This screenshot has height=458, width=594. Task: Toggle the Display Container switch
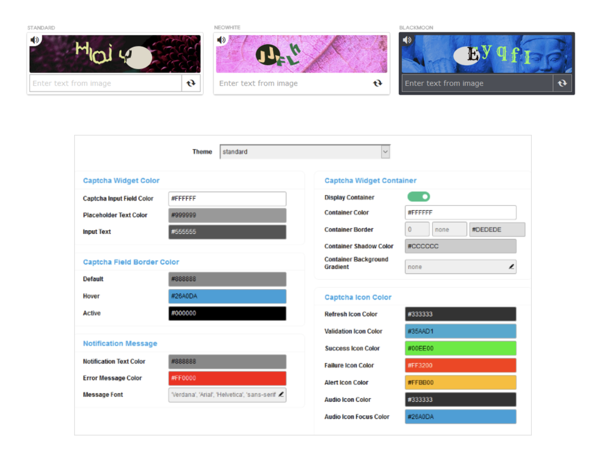click(x=418, y=197)
